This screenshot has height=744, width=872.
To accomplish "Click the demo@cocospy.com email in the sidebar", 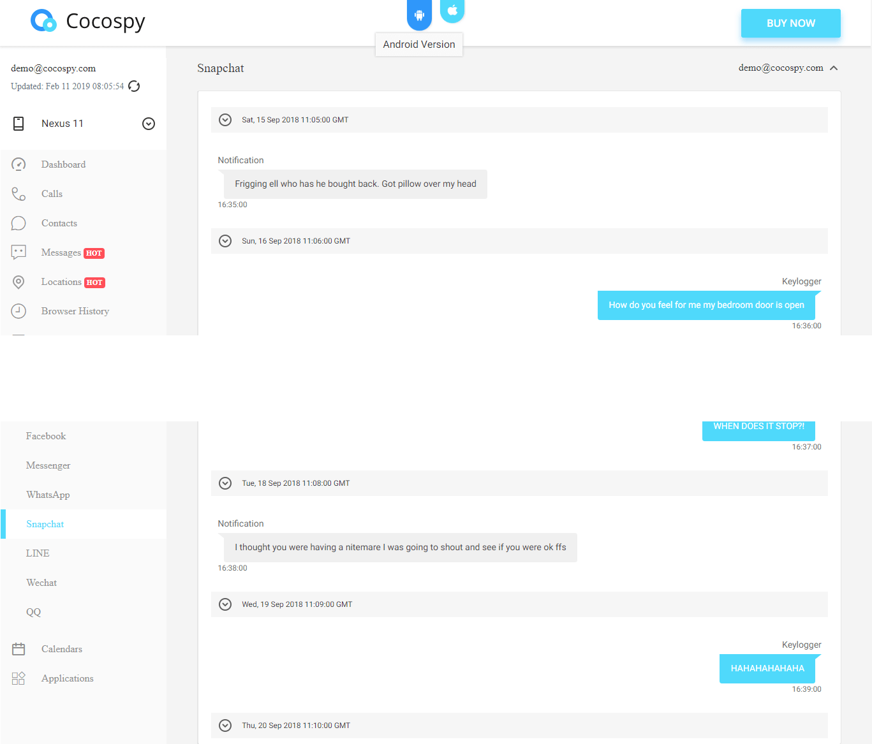I will click(54, 68).
